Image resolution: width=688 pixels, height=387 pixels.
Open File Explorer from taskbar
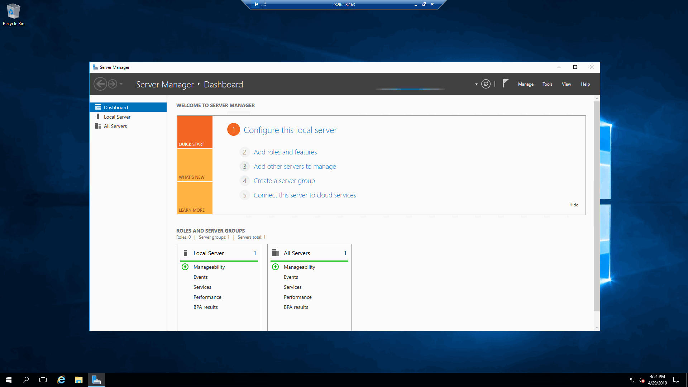pyautogui.click(x=79, y=380)
